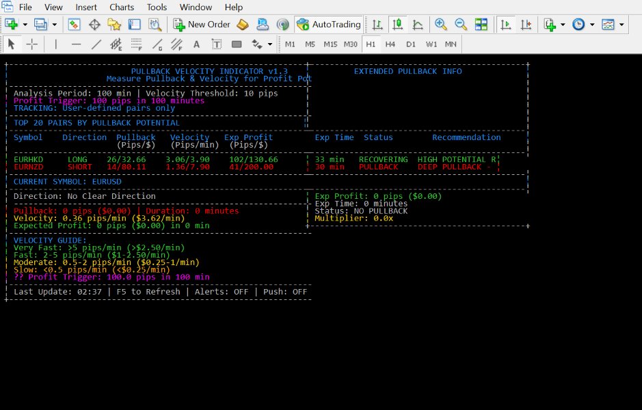Select the Gann Line tool
Viewport: 642px width, 410px height.
click(x=157, y=44)
